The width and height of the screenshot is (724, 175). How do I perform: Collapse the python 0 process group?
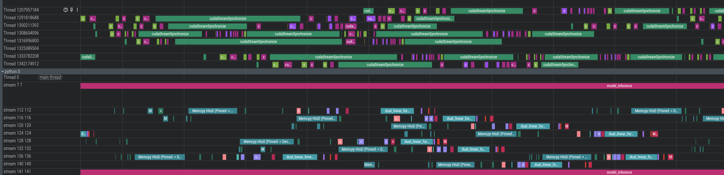tap(3, 72)
